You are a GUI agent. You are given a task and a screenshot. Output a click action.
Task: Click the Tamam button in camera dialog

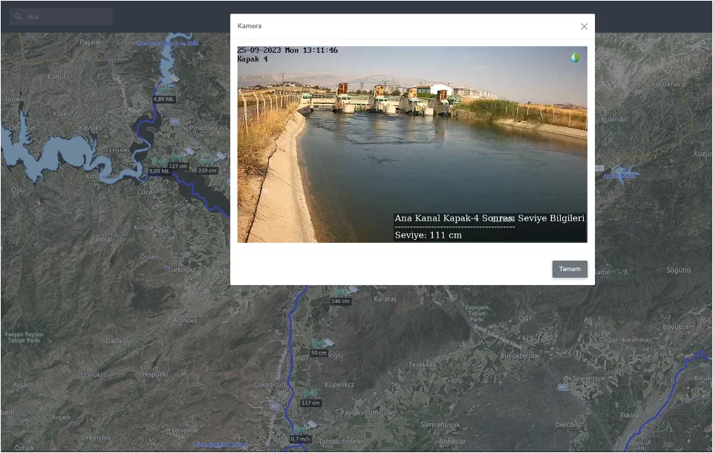pos(570,269)
